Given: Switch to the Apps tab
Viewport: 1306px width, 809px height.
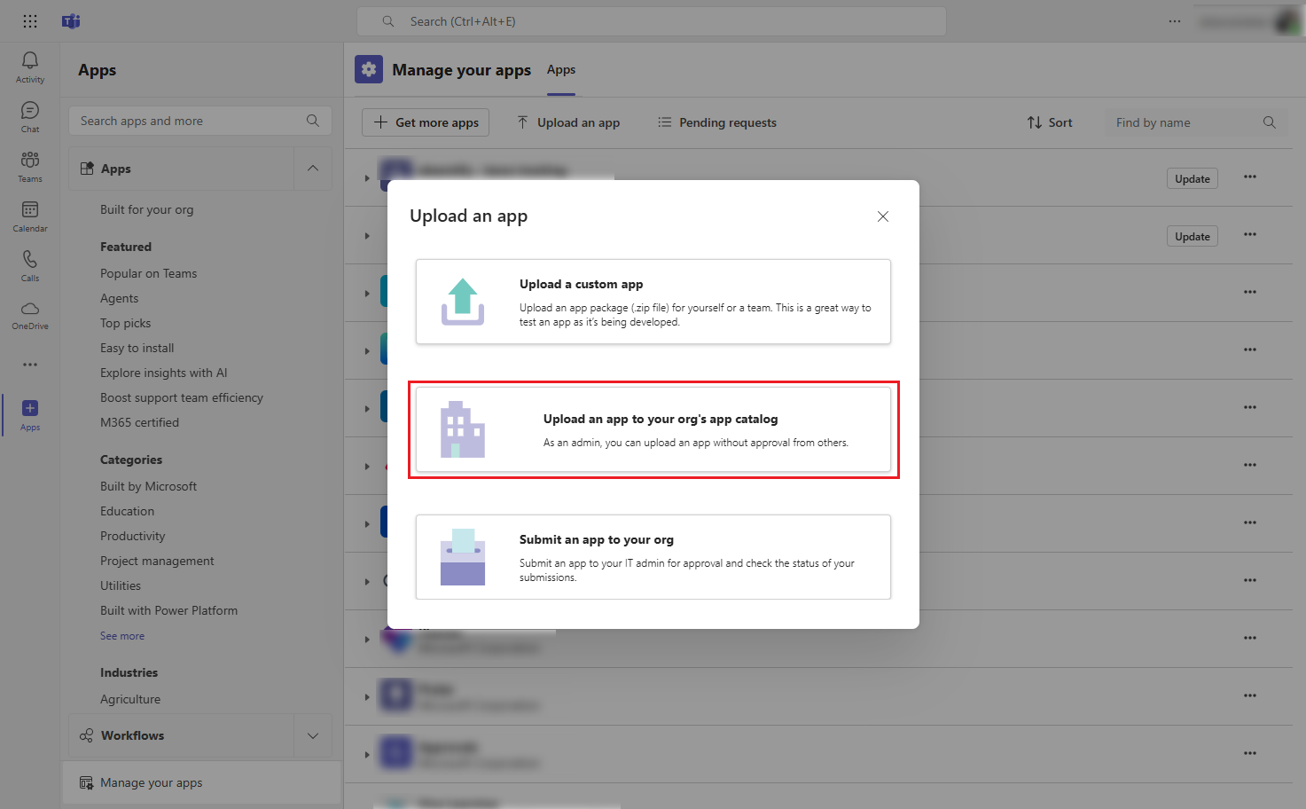Looking at the screenshot, I should (x=561, y=69).
